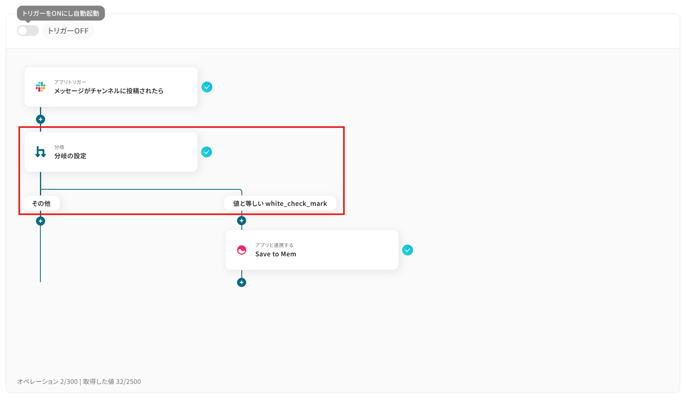This screenshot has width=683, height=396.
Task: Click the branch icon in 分岐の設定 card
Action: [40, 152]
